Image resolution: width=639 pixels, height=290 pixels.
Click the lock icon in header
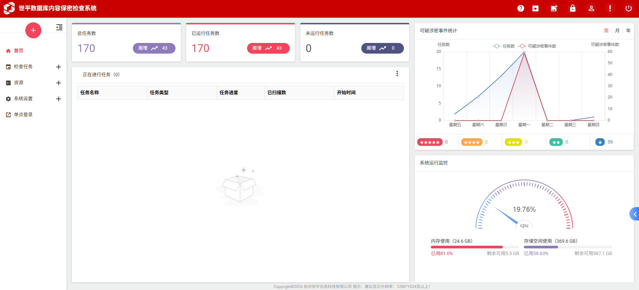572,8
